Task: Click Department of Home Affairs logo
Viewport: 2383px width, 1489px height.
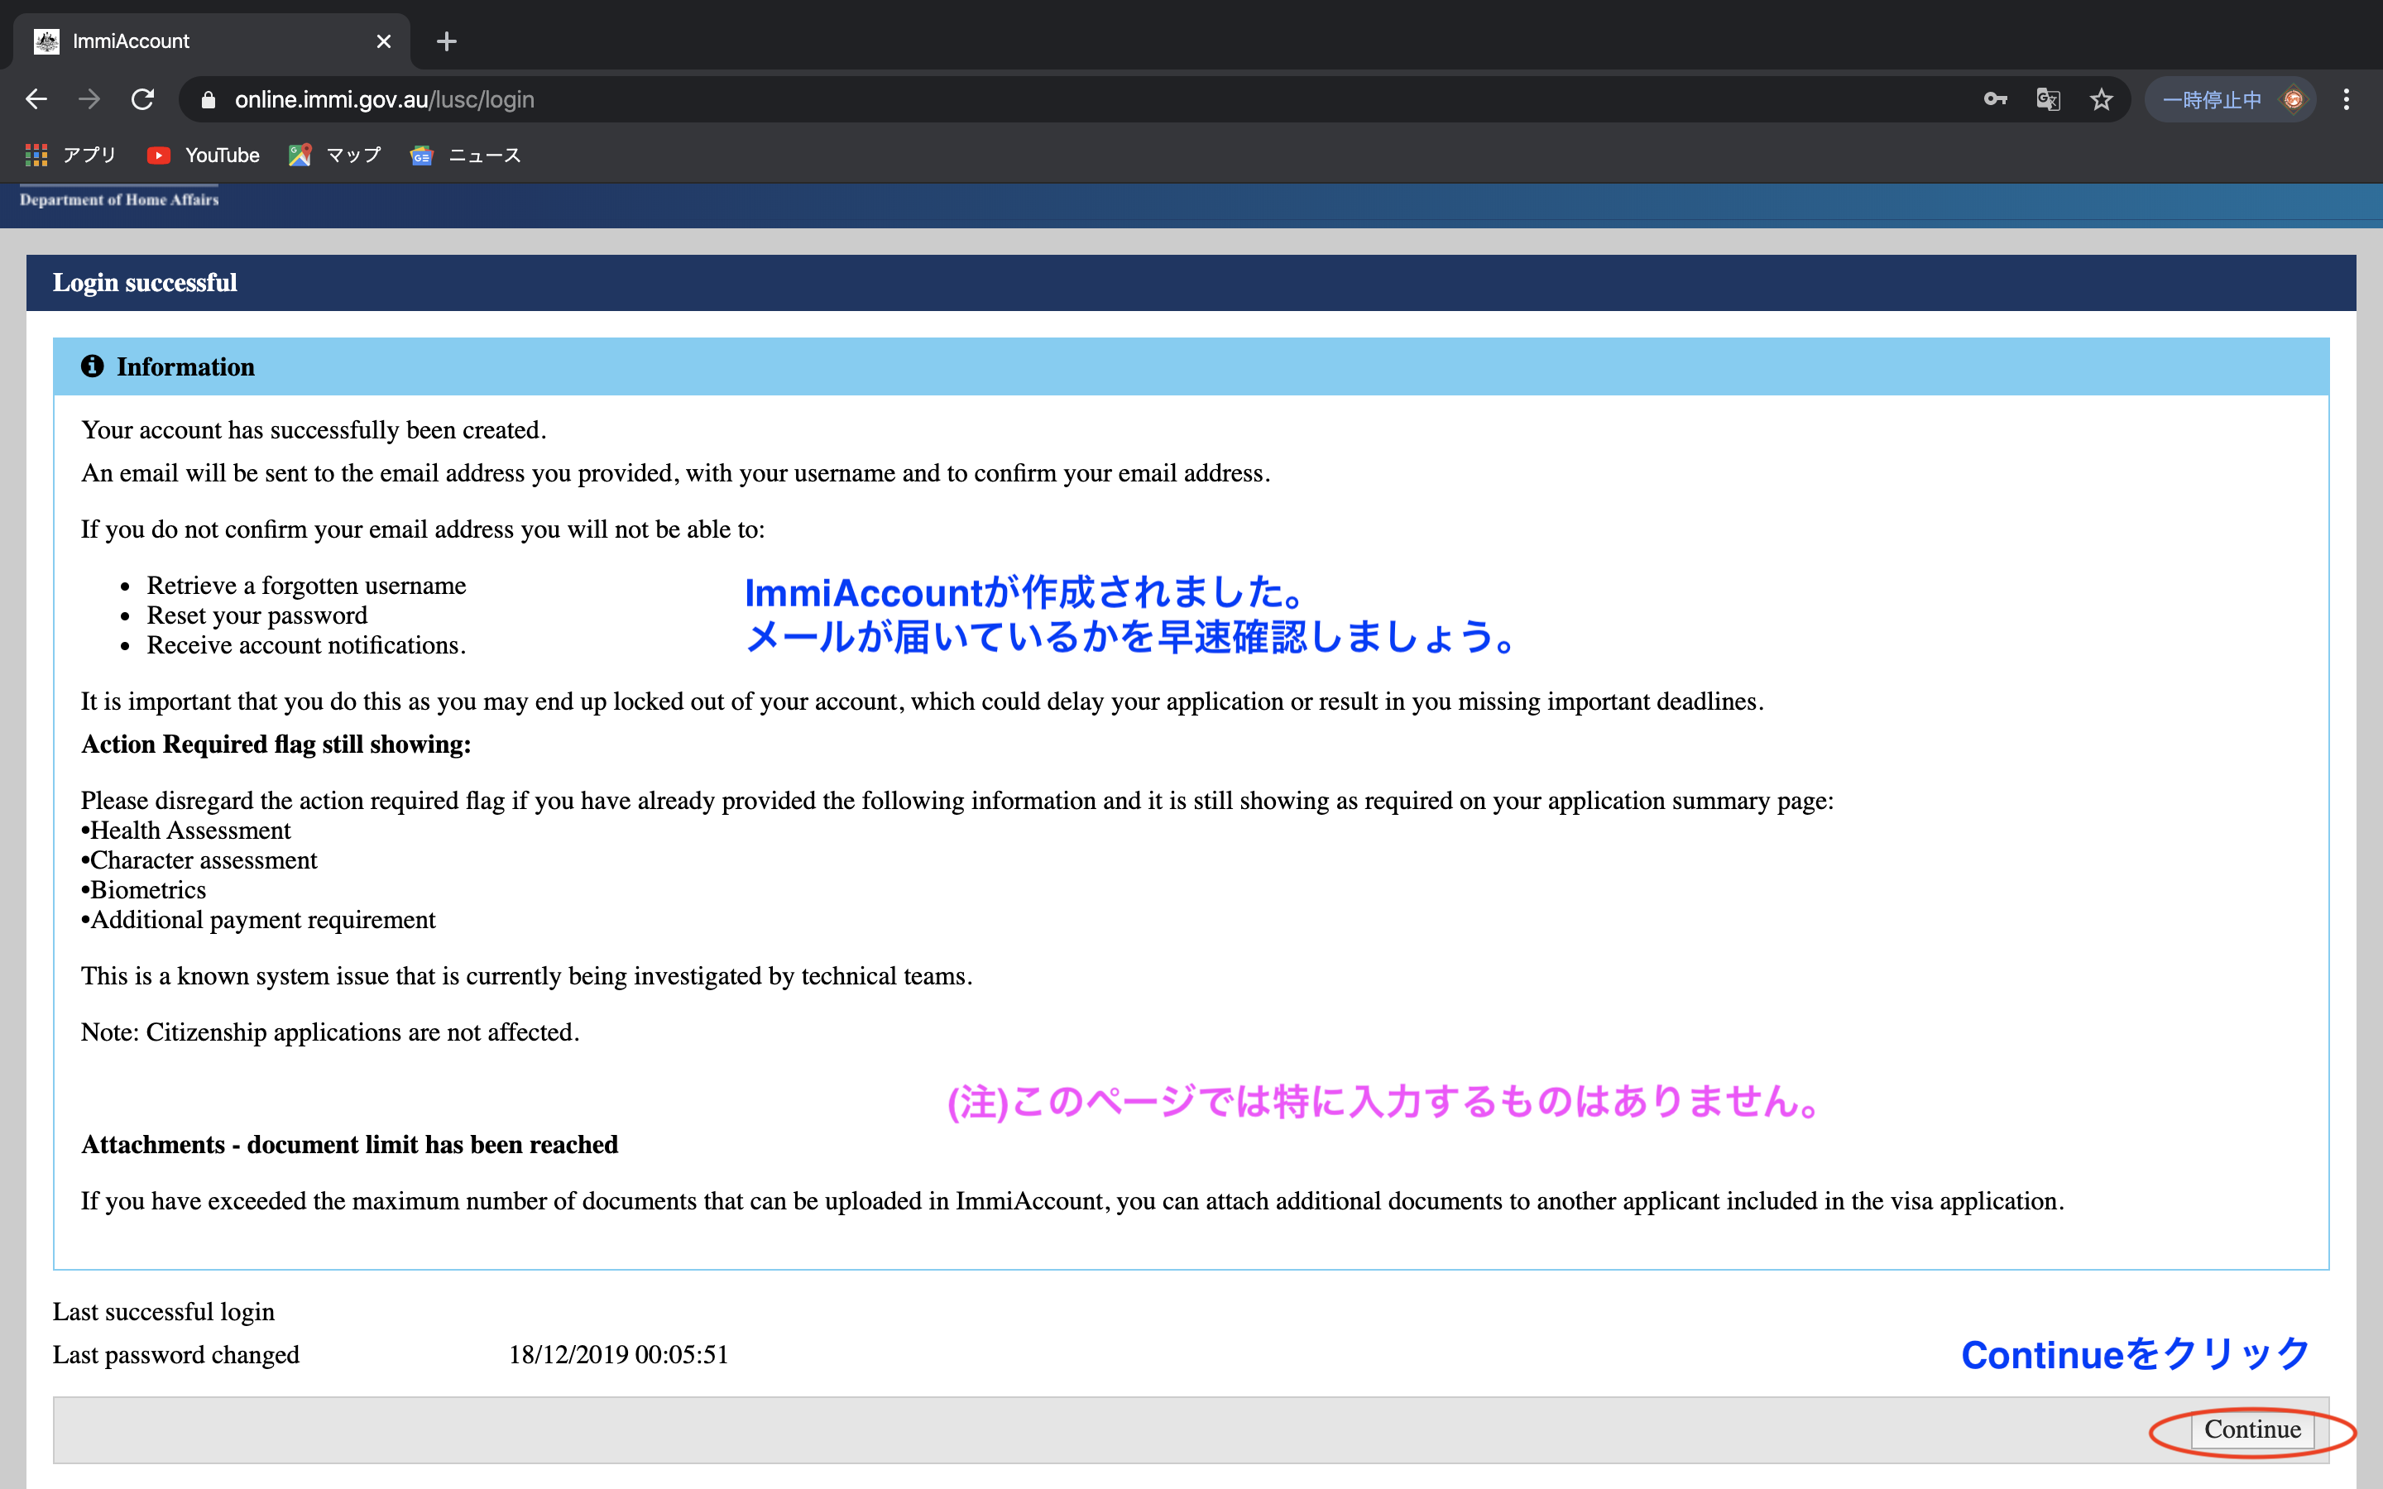Action: point(119,200)
